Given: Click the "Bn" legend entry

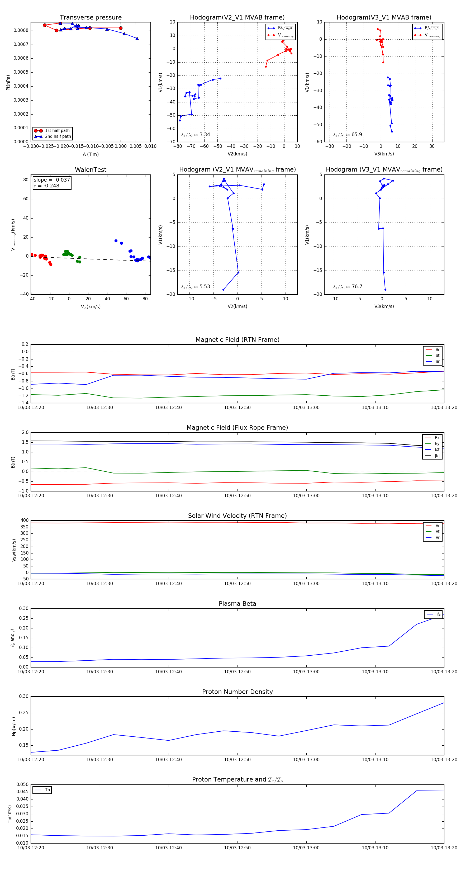Looking at the screenshot, I should click(x=433, y=361).
